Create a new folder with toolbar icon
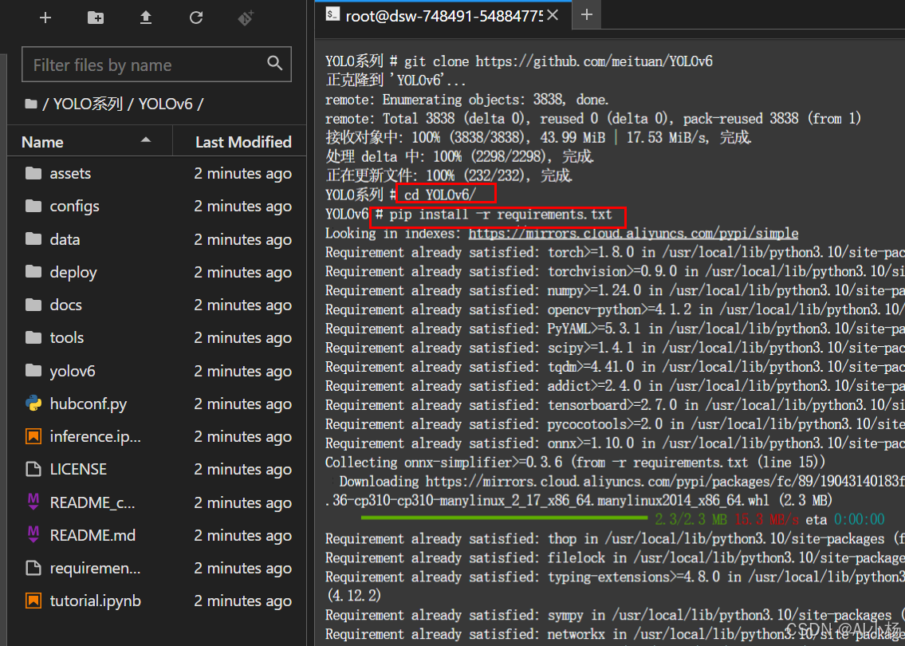 (x=96, y=18)
